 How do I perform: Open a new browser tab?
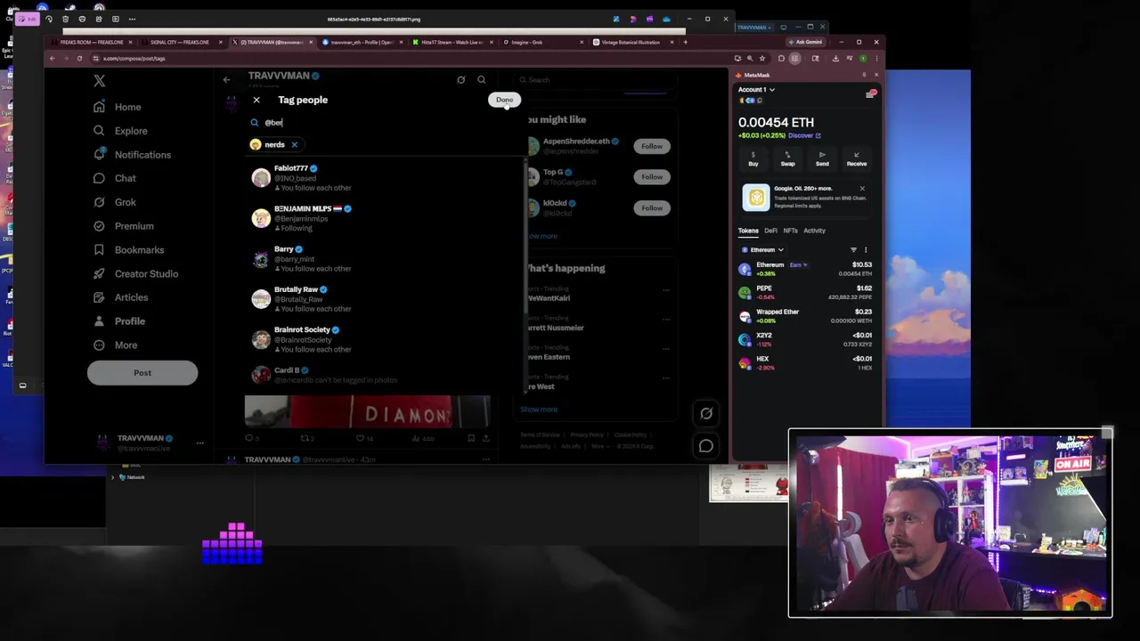[685, 43]
